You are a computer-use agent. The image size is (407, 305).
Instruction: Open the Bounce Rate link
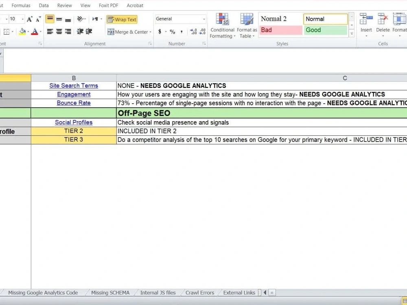click(74, 103)
